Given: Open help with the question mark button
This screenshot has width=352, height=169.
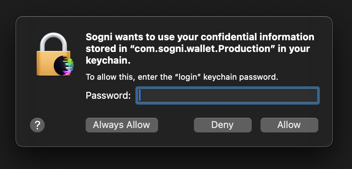Looking at the screenshot, I should click(37, 125).
